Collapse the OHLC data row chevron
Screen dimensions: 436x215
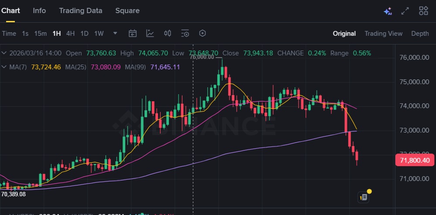click(x=4, y=53)
